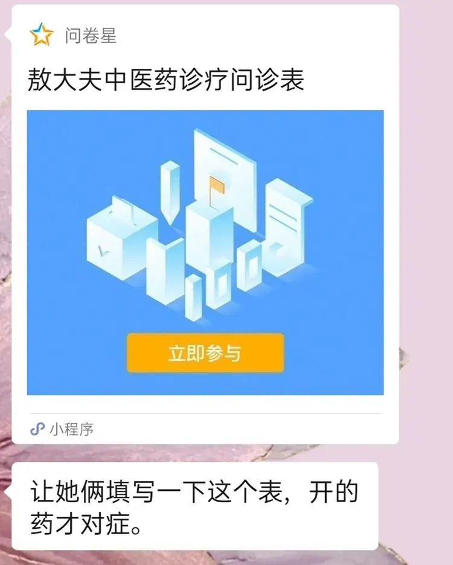Tap the 小程序 label text
The height and width of the screenshot is (565, 453).
tap(71, 429)
